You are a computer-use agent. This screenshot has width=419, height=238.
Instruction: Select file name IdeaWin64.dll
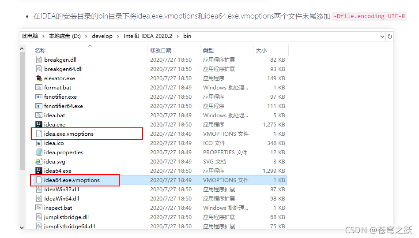click(61, 198)
